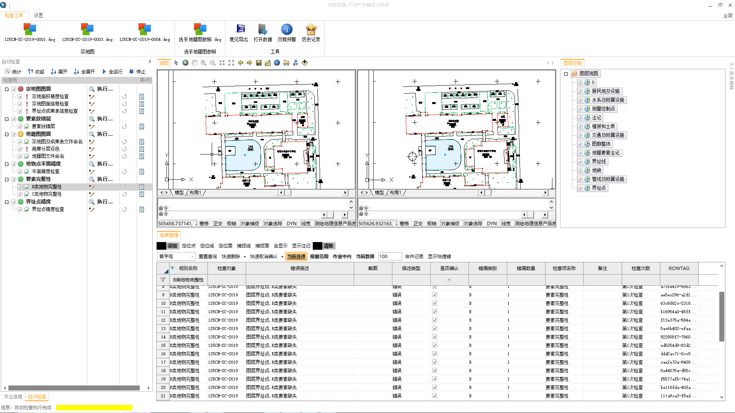
Task: Toggle checkbox for C类地物完整性
Action: click(x=20, y=194)
